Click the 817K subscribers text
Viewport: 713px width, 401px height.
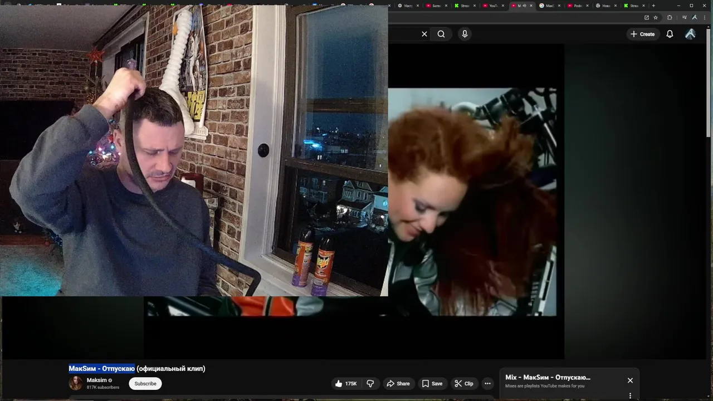(x=103, y=387)
